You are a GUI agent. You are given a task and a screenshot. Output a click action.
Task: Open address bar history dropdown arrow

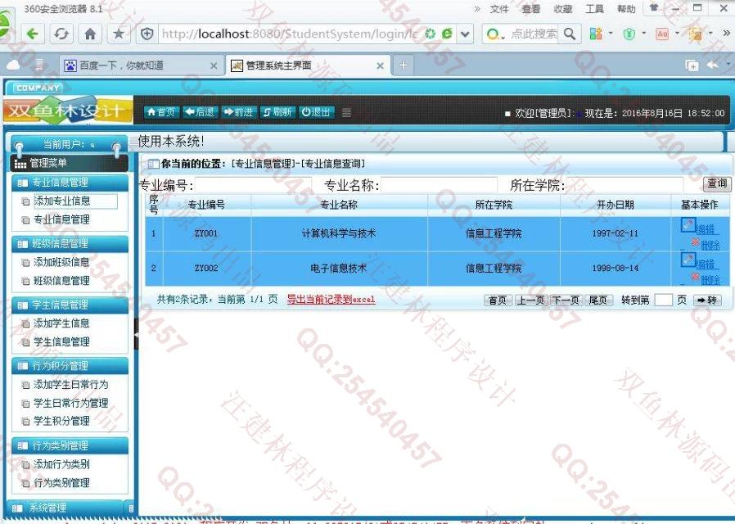[x=465, y=34]
